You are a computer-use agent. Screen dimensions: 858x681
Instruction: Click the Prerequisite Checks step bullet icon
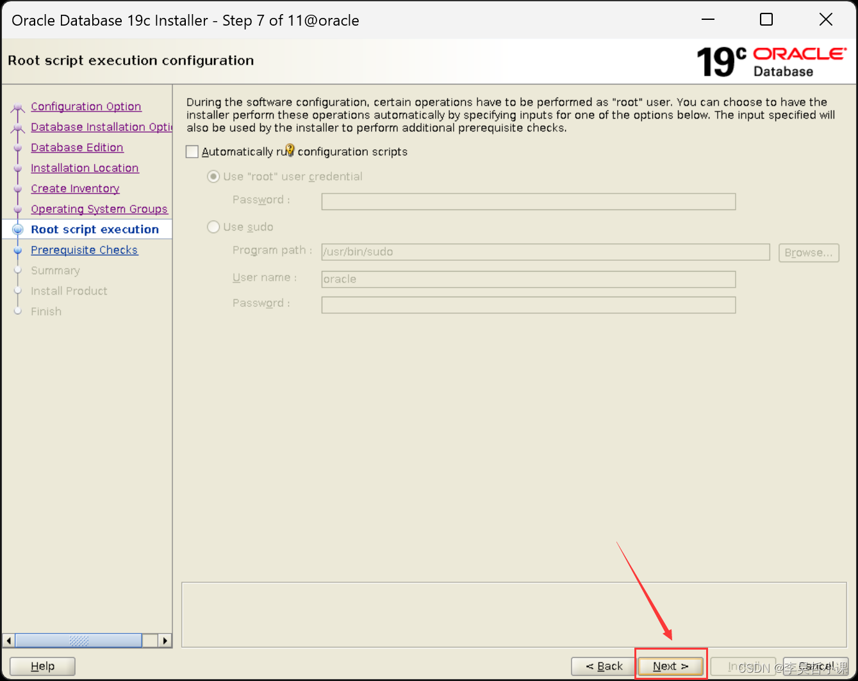tap(18, 250)
